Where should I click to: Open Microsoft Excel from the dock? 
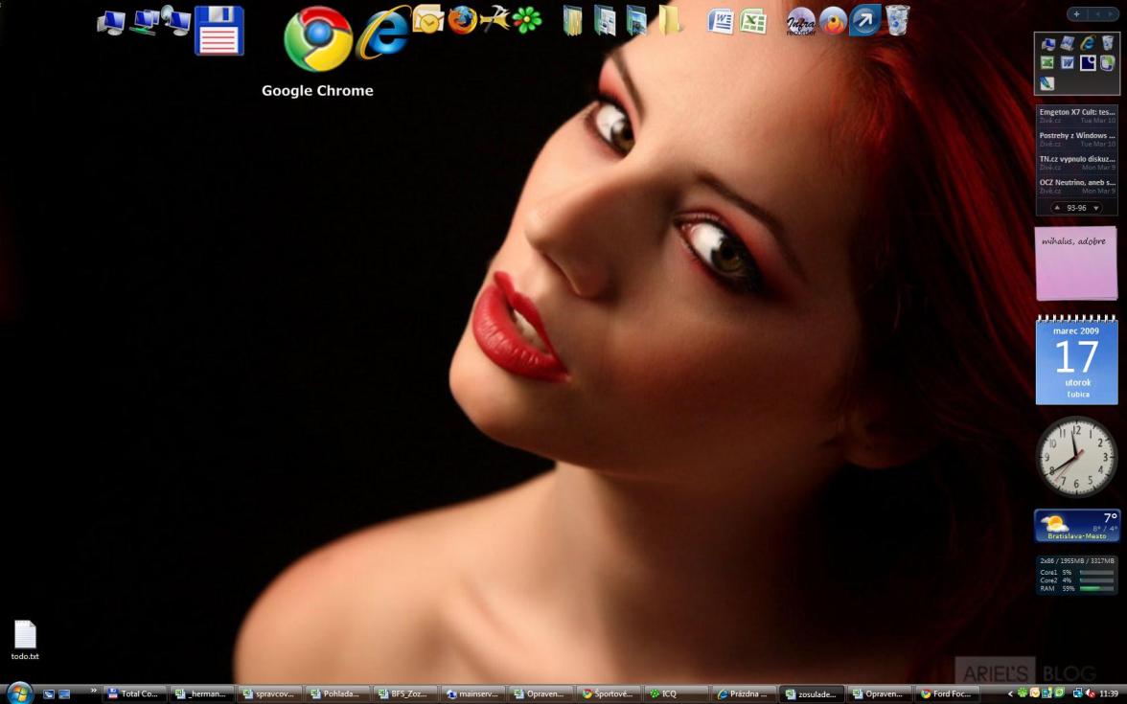click(x=753, y=21)
